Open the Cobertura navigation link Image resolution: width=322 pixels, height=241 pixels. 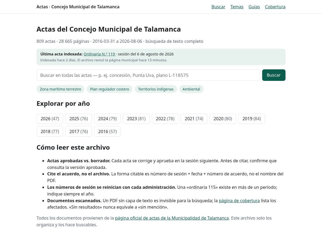pyautogui.click(x=275, y=7)
